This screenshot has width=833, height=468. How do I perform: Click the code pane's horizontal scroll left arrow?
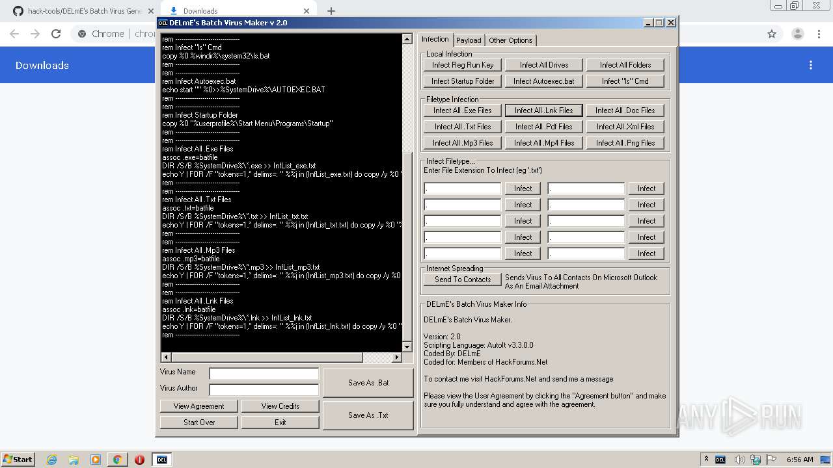tap(166, 357)
